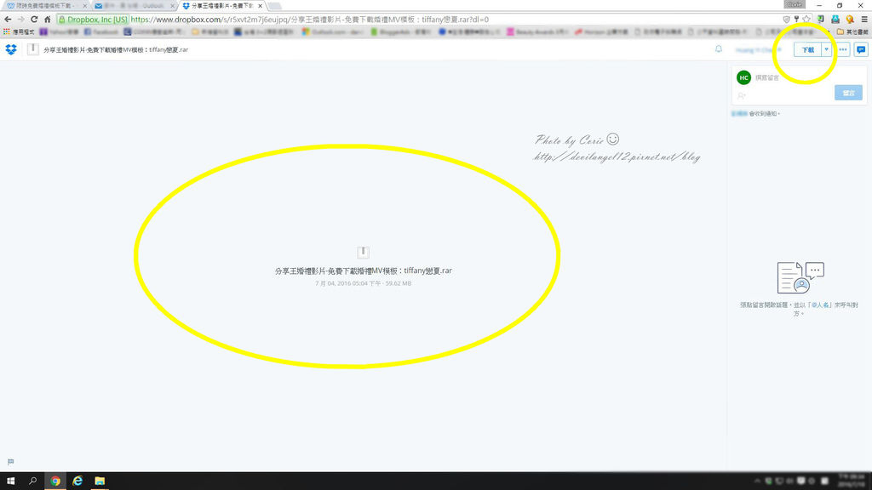Click the green Evernote-style extension icon

coord(821,20)
